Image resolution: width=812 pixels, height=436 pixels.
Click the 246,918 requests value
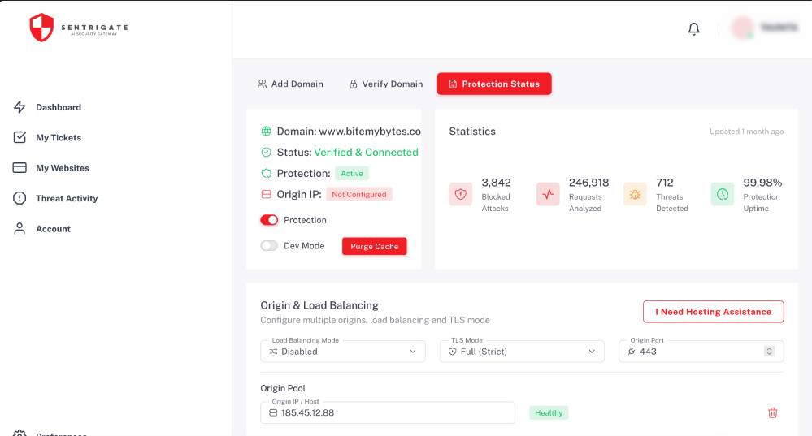pyautogui.click(x=588, y=183)
